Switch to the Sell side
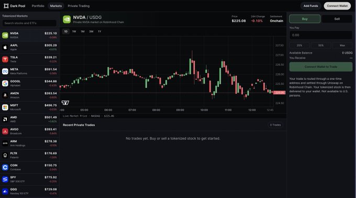The width and height of the screenshot is (356, 198). pos(337,19)
